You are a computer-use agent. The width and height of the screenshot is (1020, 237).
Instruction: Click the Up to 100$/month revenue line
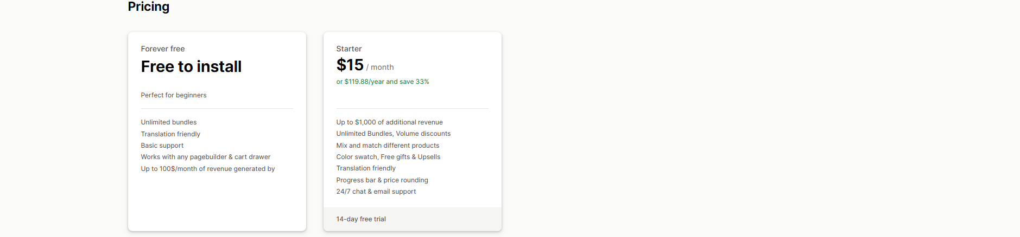point(208,169)
